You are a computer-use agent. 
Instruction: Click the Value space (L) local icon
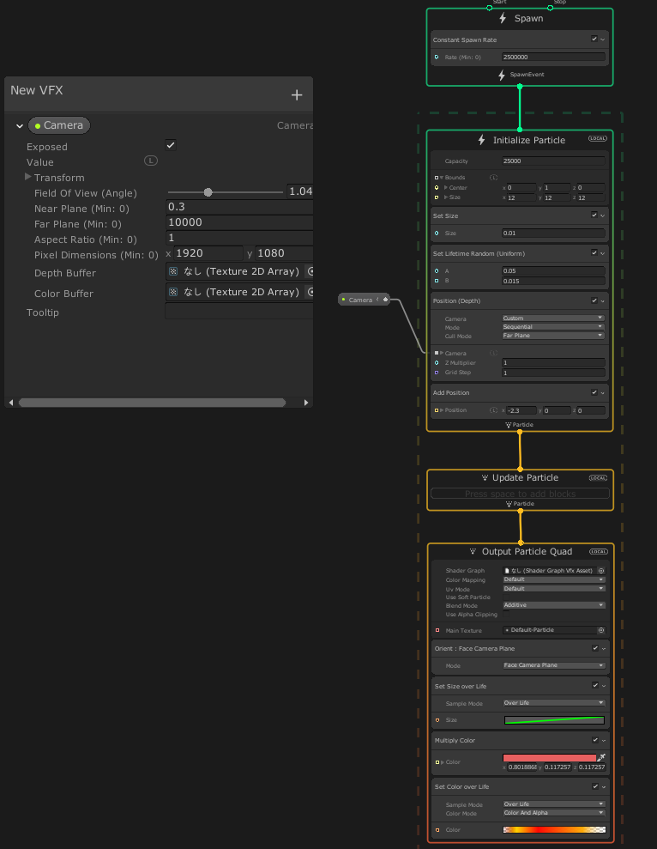tap(150, 161)
